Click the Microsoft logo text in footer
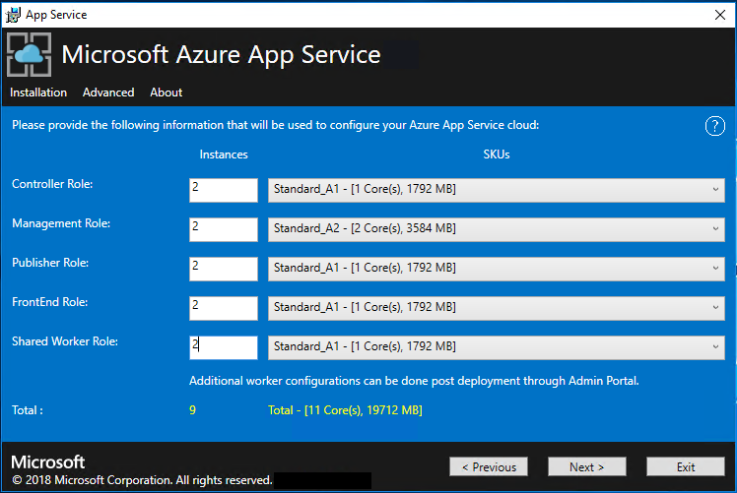Image resolution: width=737 pixels, height=493 pixels. tap(48, 462)
